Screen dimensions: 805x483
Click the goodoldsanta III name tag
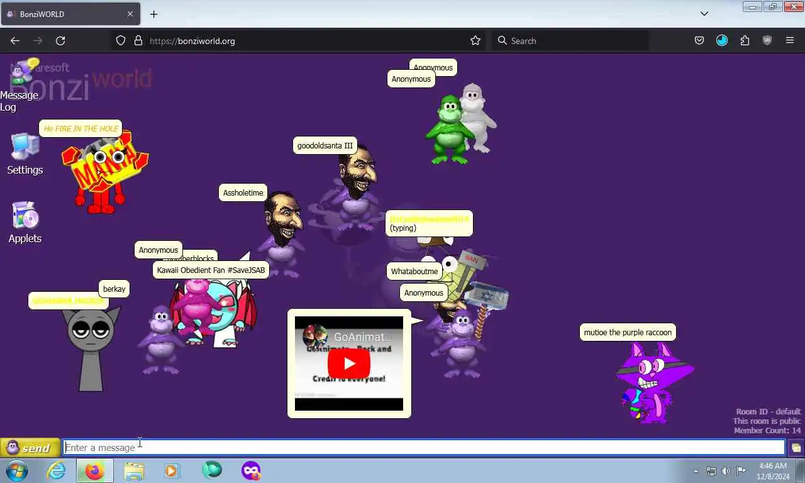pyautogui.click(x=325, y=145)
